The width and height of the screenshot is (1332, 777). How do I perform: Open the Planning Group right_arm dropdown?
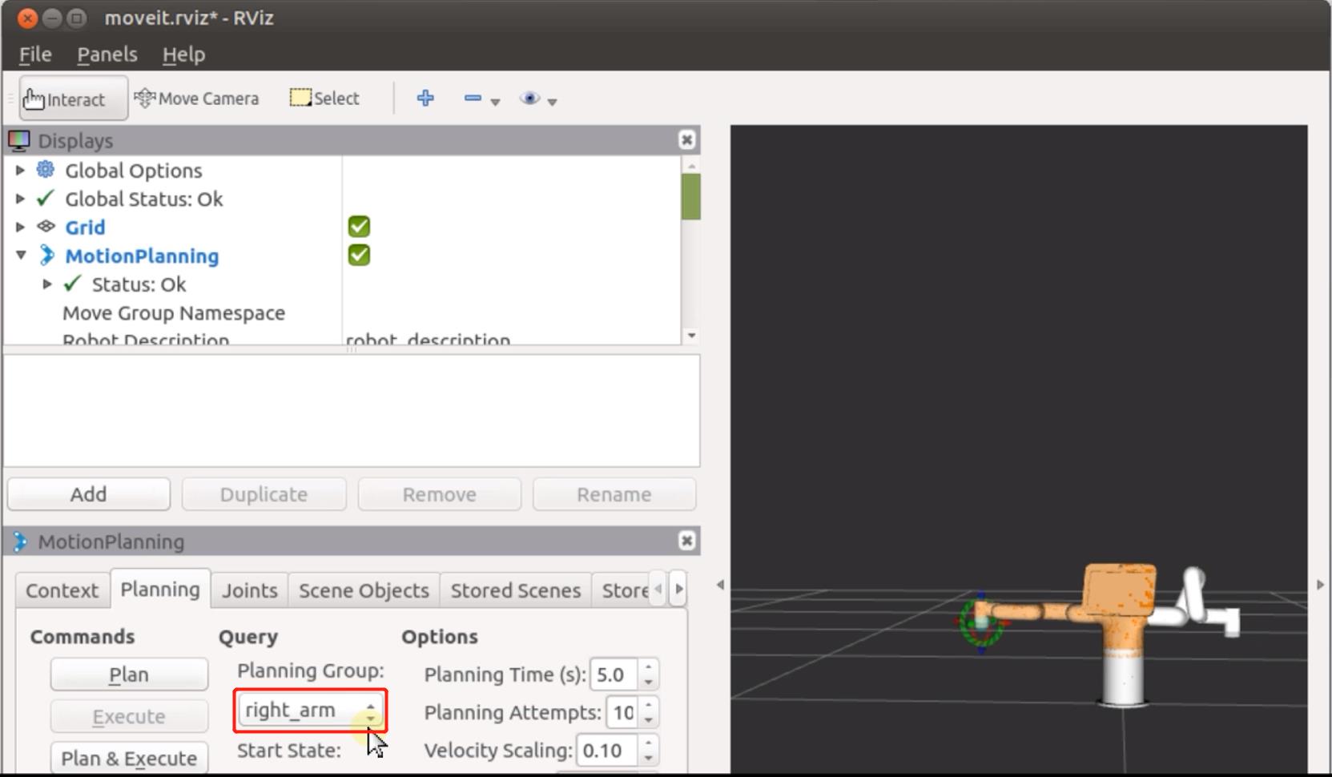click(310, 711)
